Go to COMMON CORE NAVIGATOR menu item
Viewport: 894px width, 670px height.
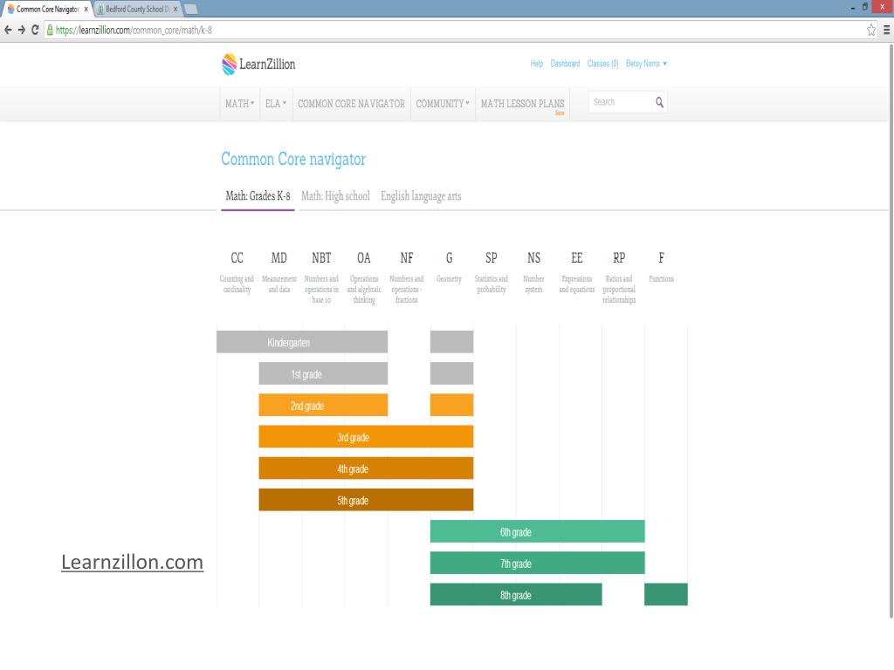pyautogui.click(x=351, y=104)
